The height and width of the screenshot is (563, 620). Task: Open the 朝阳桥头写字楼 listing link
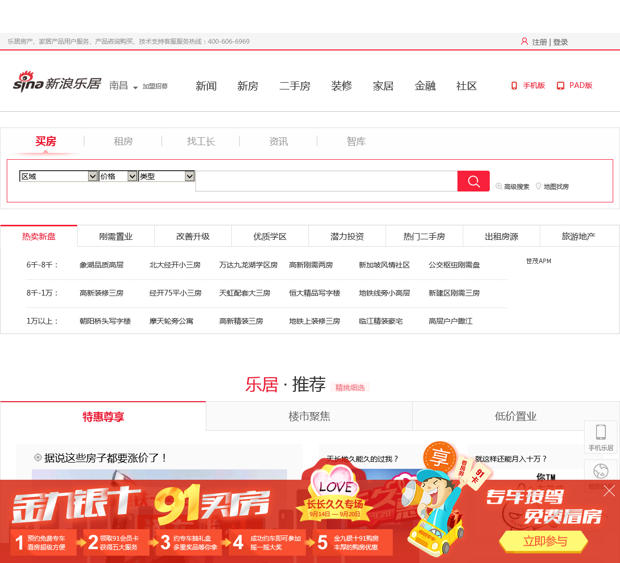tap(105, 321)
